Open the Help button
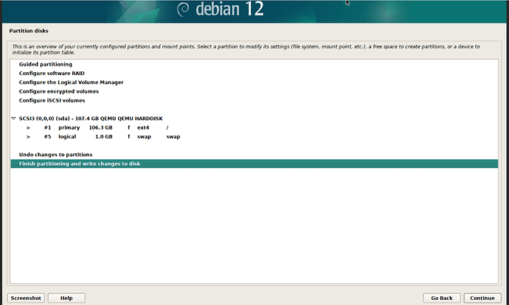 coord(66,298)
